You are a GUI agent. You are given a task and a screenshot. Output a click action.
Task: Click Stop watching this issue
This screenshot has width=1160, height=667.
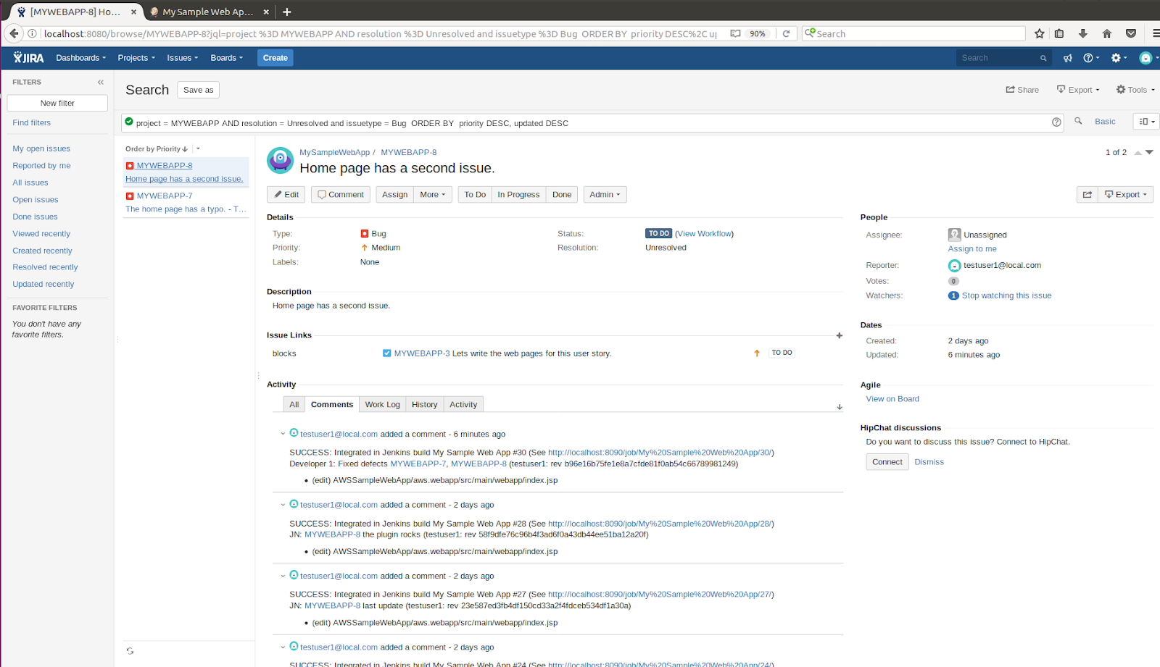point(1006,295)
